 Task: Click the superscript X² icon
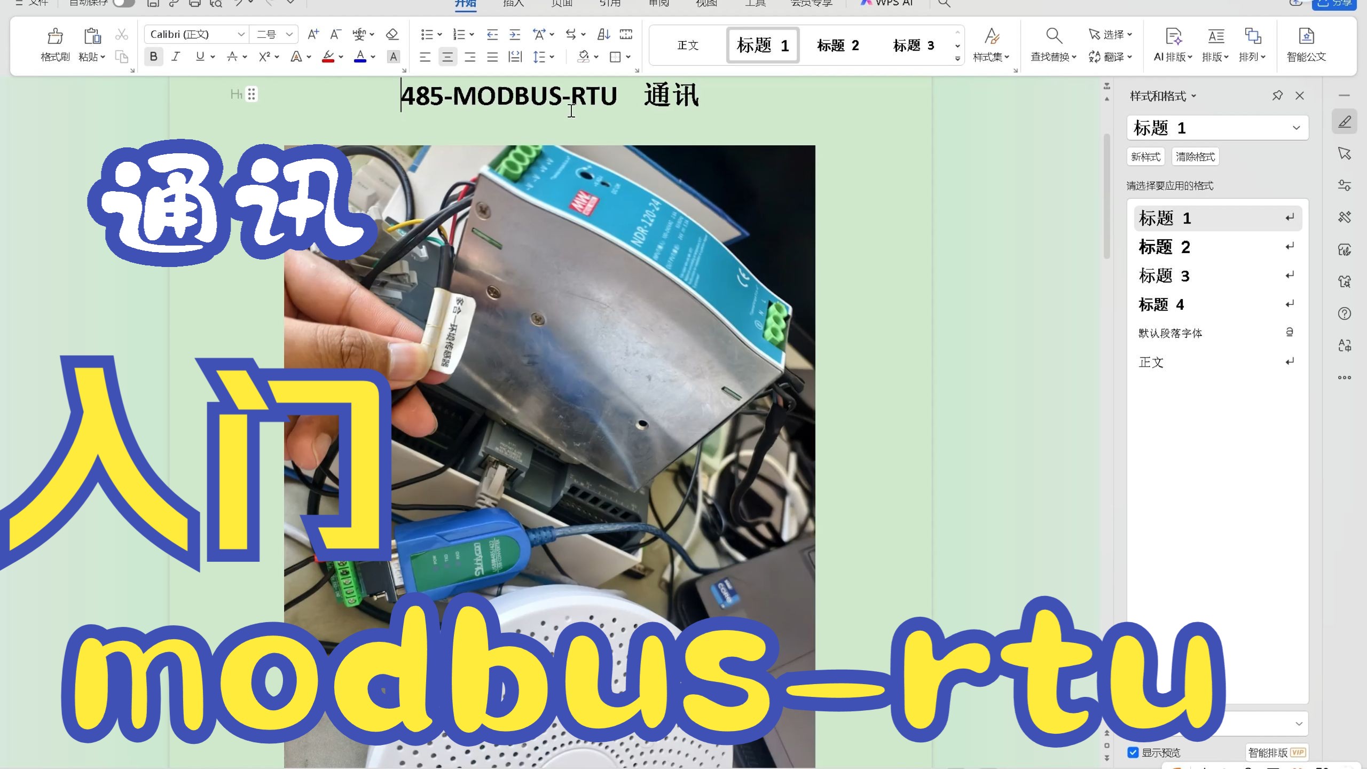264,57
